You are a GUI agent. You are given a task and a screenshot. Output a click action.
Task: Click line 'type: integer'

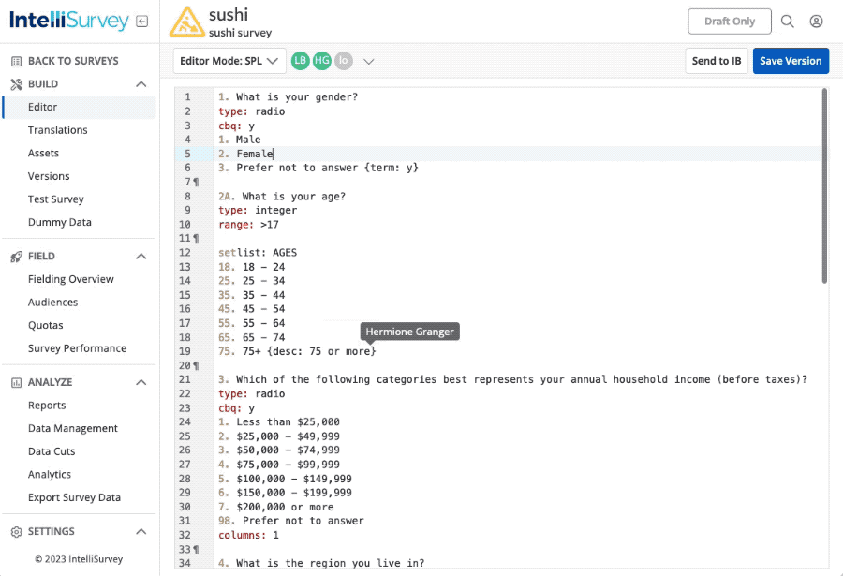258,211
